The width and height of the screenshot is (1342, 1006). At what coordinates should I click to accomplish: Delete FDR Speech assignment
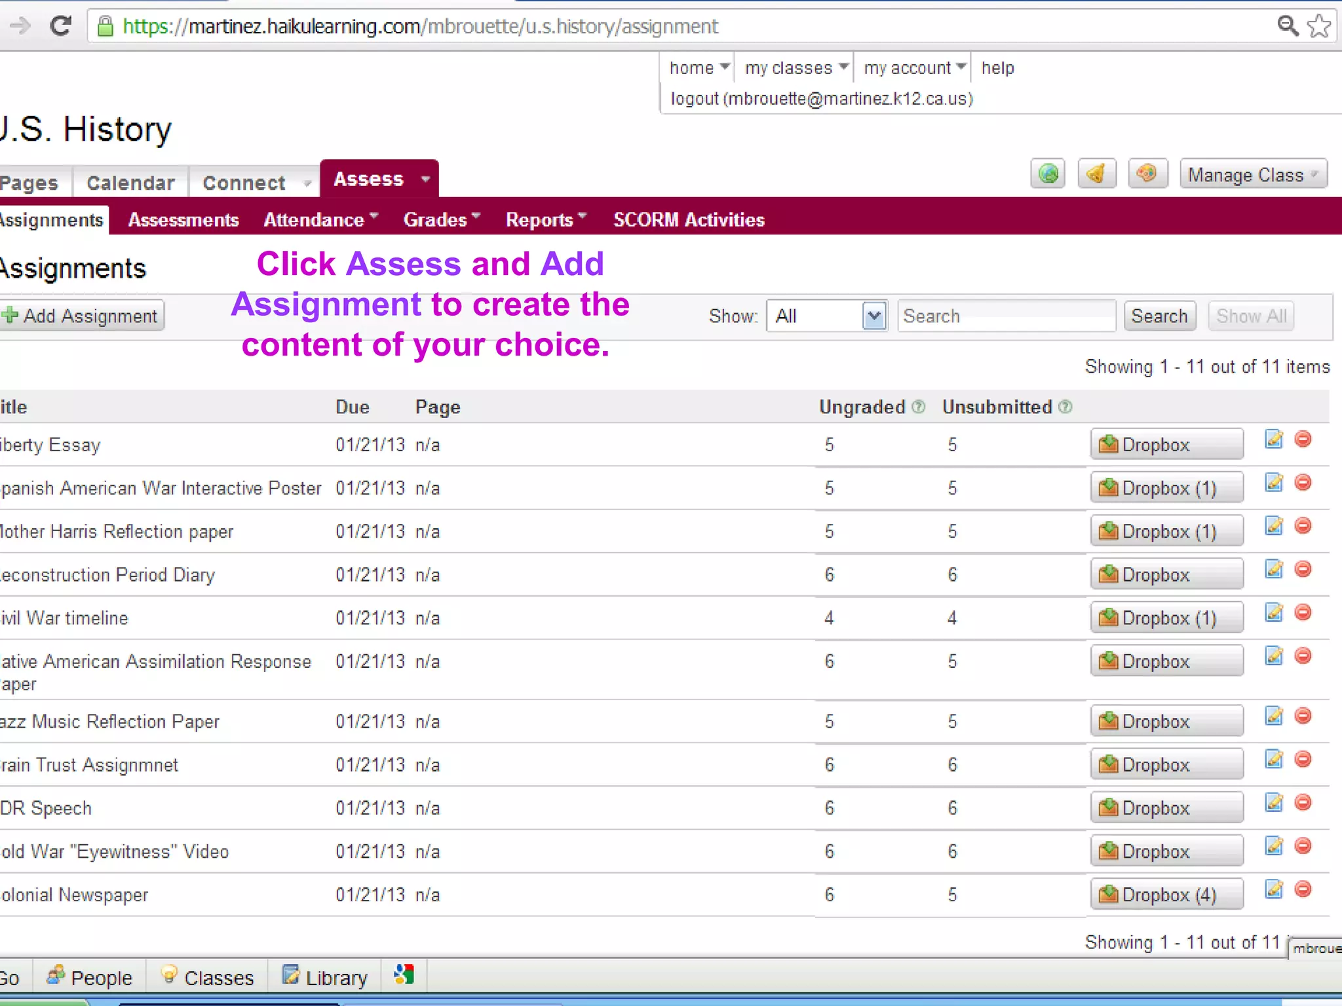pyautogui.click(x=1303, y=802)
